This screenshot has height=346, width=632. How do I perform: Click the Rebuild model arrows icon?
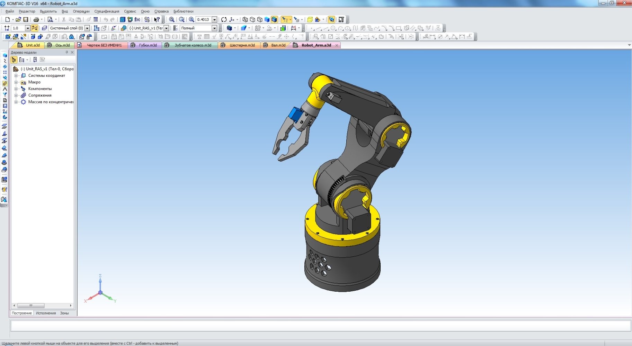coord(224,20)
